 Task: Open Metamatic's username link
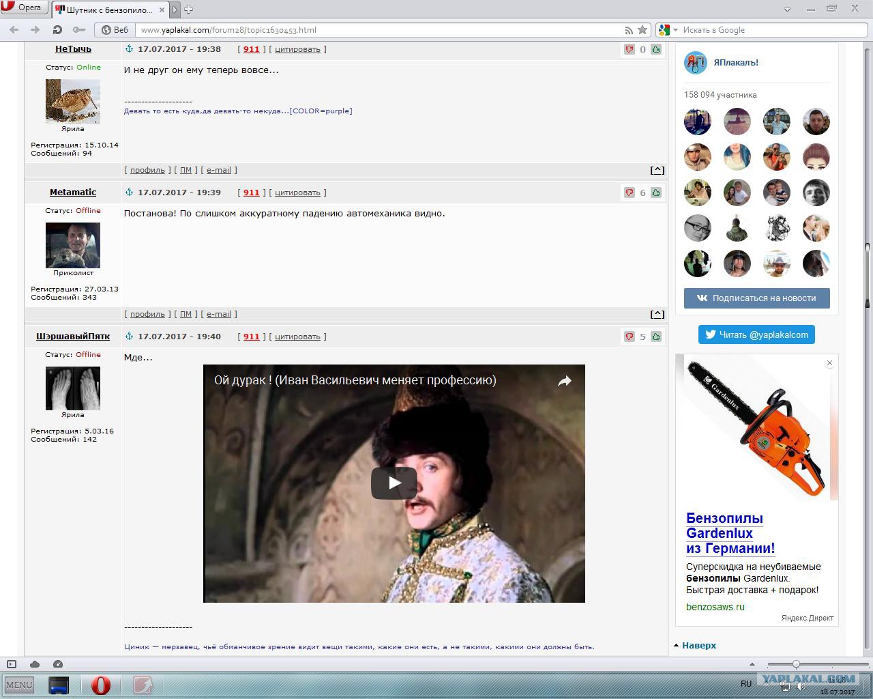[x=73, y=192]
